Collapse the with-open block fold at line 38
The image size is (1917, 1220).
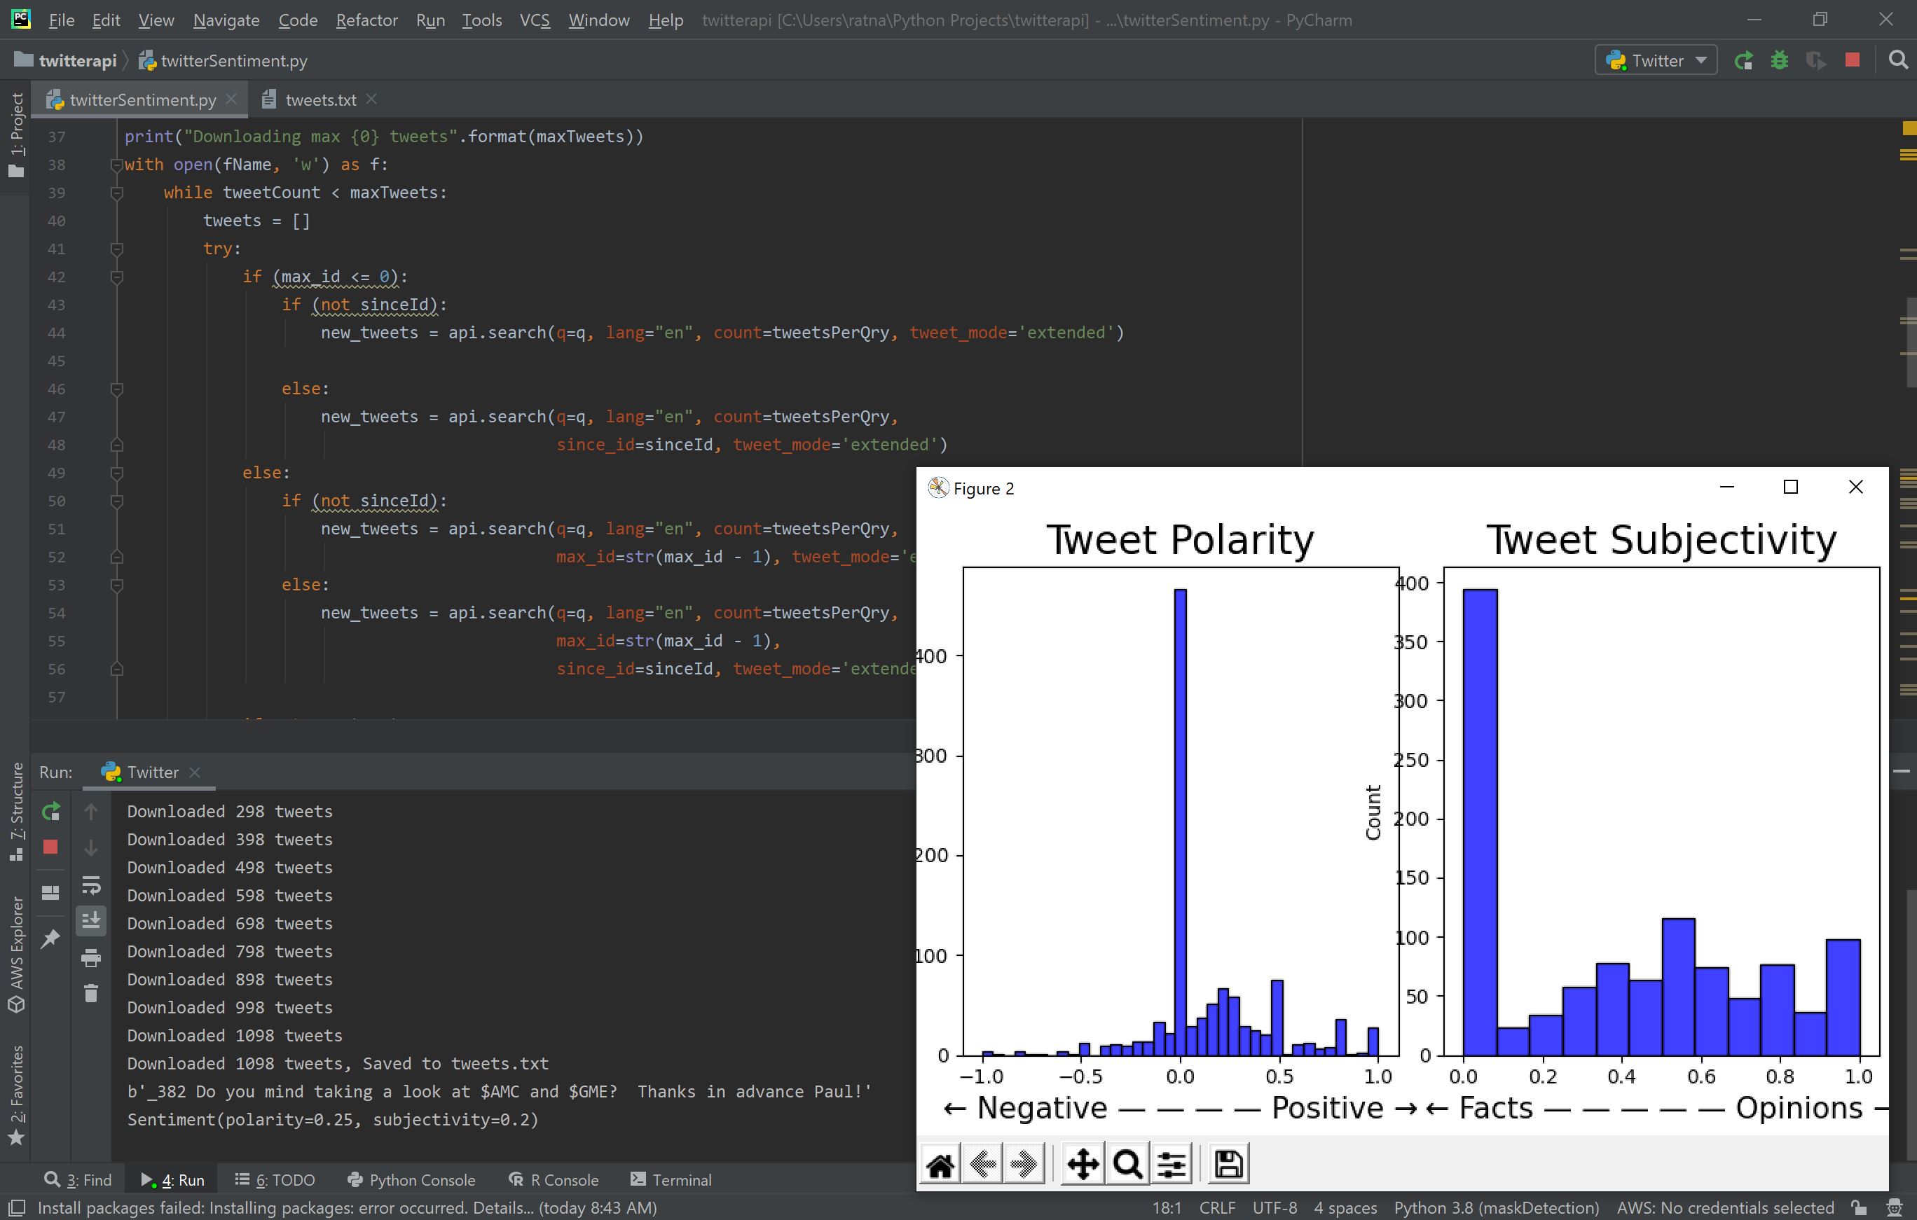tap(116, 165)
